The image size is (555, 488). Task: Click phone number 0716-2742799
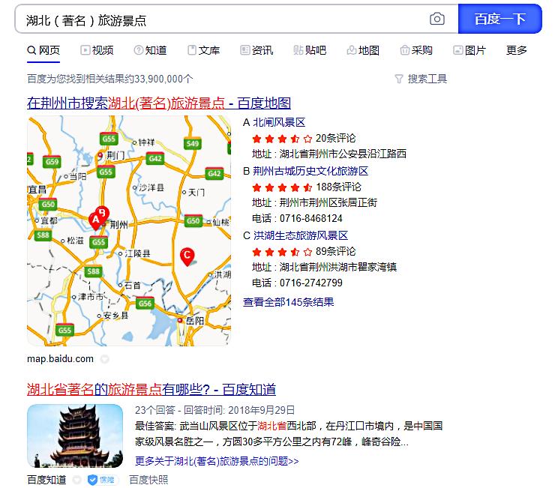coord(311,283)
